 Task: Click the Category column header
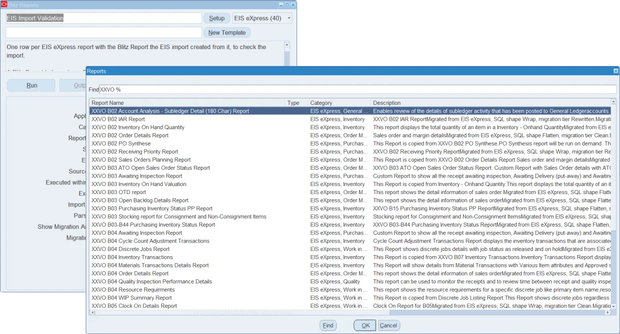(x=339, y=103)
